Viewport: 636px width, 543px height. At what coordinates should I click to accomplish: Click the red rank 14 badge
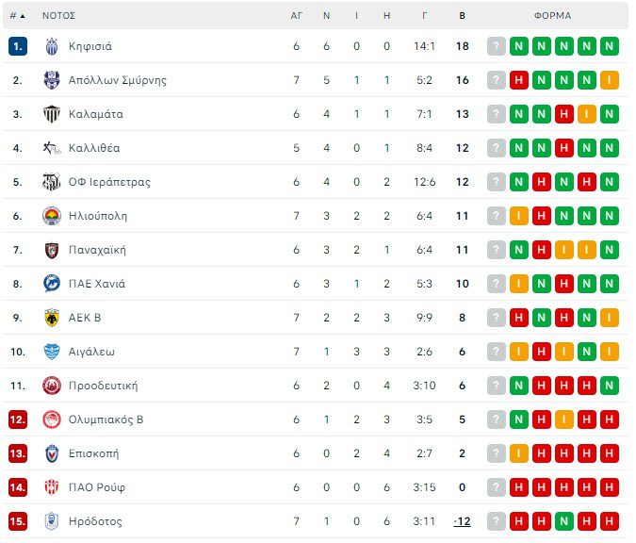[18, 487]
